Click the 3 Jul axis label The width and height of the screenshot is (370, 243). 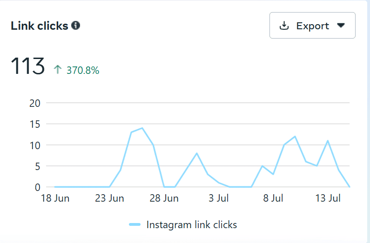219,198
